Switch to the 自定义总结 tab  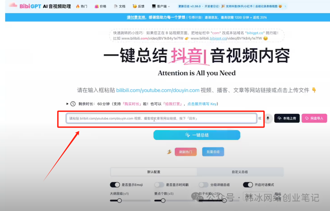[x=240, y=172]
